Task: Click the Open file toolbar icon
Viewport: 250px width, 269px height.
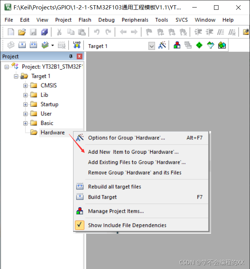Action: (x=22, y=32)
